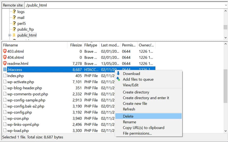The height and width of the screenshot is (142, 228).
Task: Select the mail folder in tree
Action: 21,17
